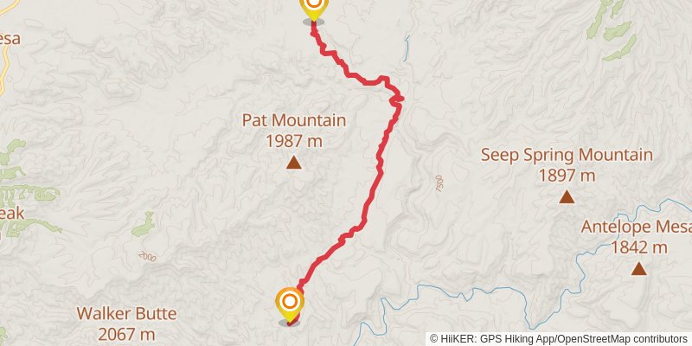The image size is (692, 346).
Task: Select the Seep Spring Mountain peak triangle
Action: tap(567, 196)
